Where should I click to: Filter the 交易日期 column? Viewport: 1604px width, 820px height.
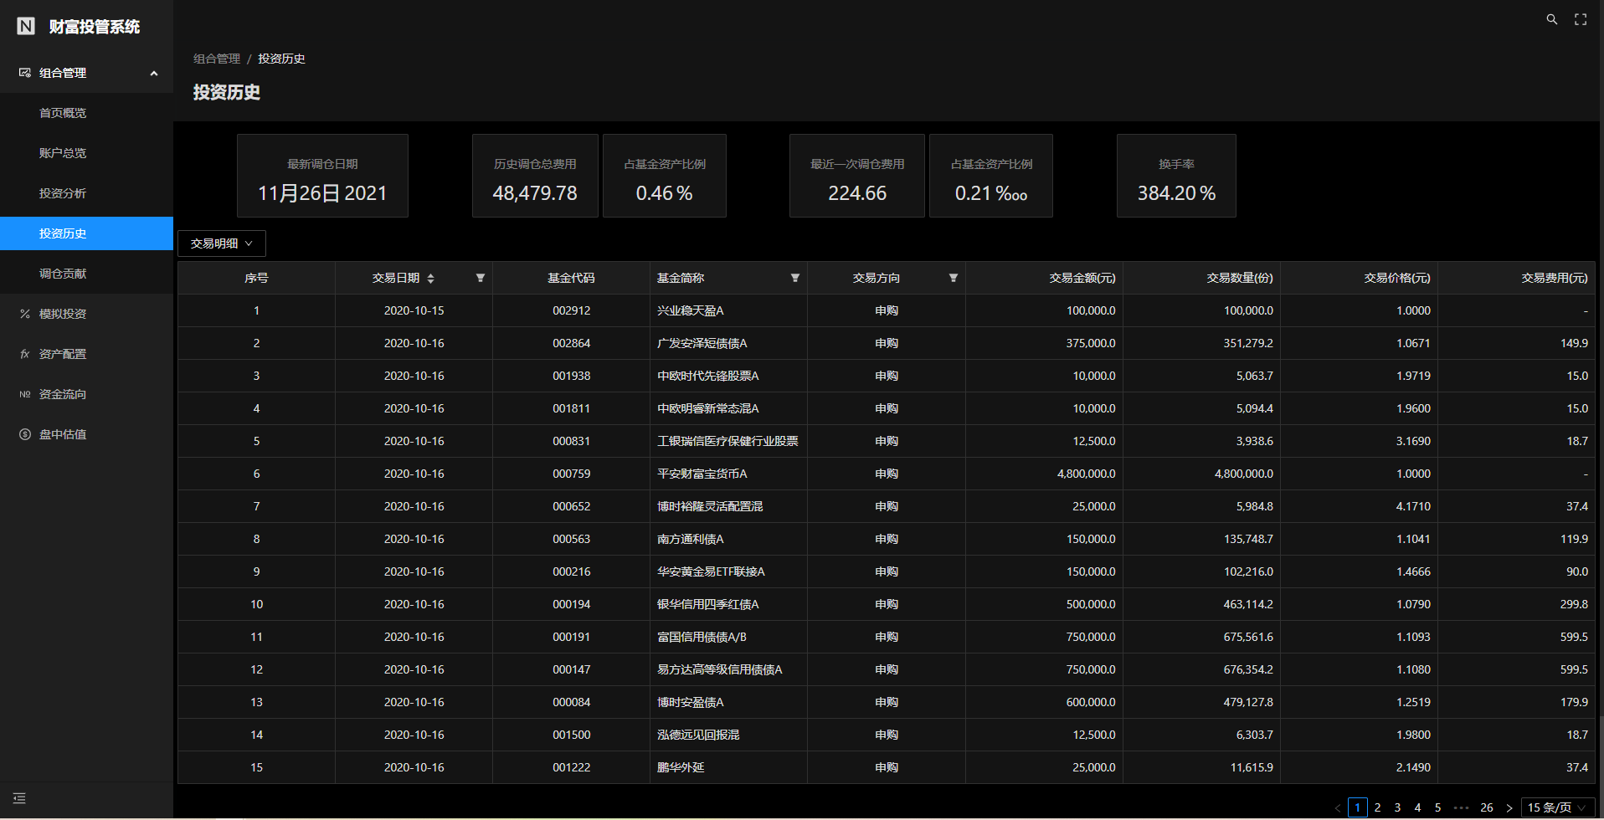pyautogui.click(x=481, y=278)
